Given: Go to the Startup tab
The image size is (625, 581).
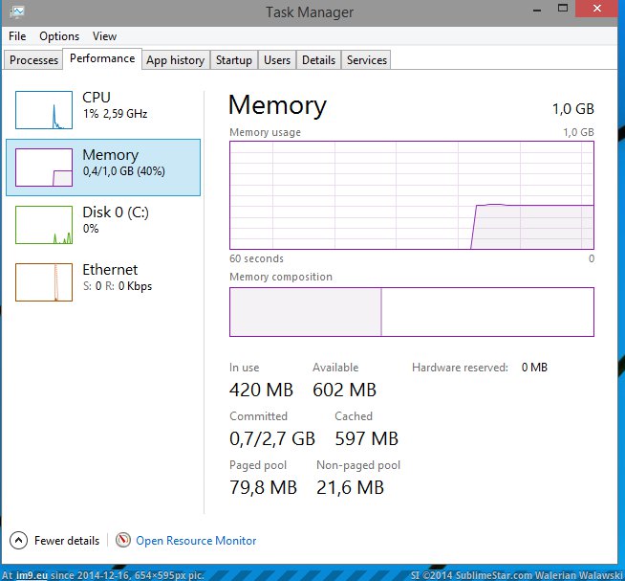Looking at the screenshot, I should pos(233,60).
